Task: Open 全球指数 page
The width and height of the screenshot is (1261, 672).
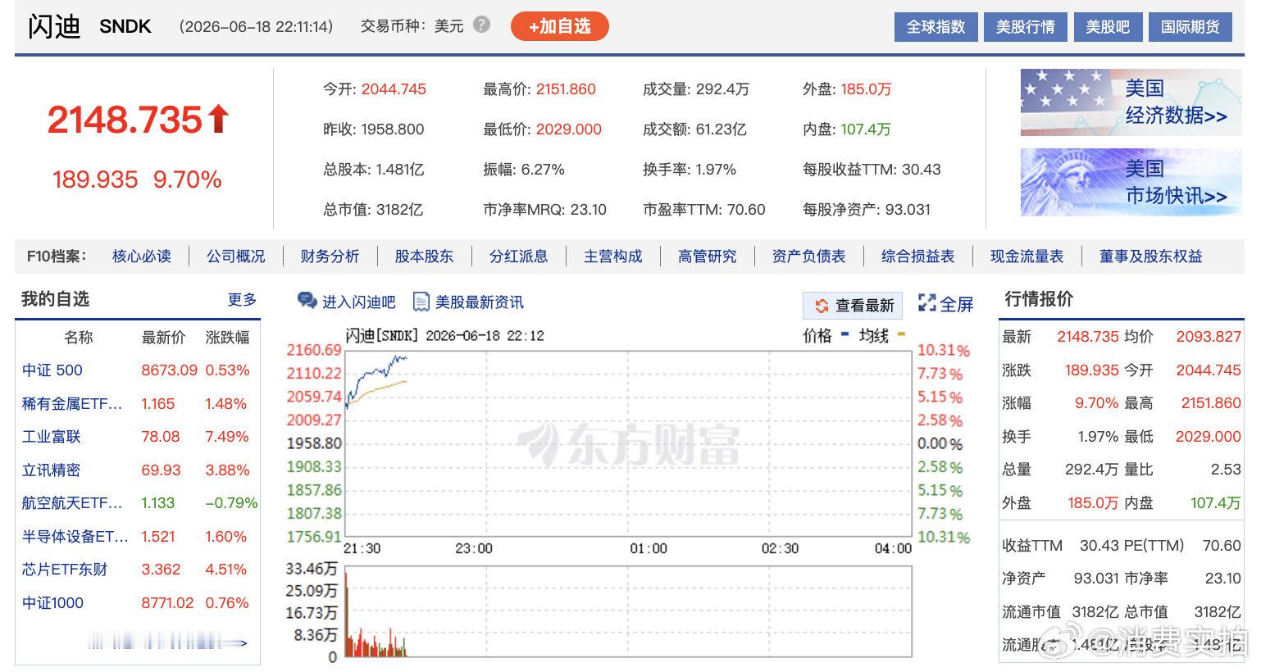Action: tap(936, 27)
